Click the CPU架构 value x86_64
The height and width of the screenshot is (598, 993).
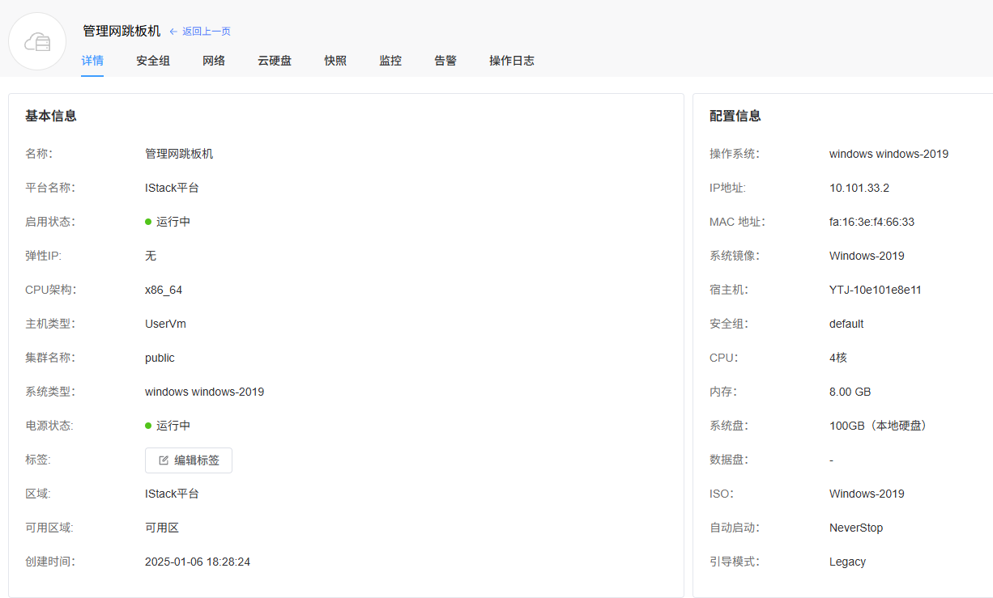(164, 290)
